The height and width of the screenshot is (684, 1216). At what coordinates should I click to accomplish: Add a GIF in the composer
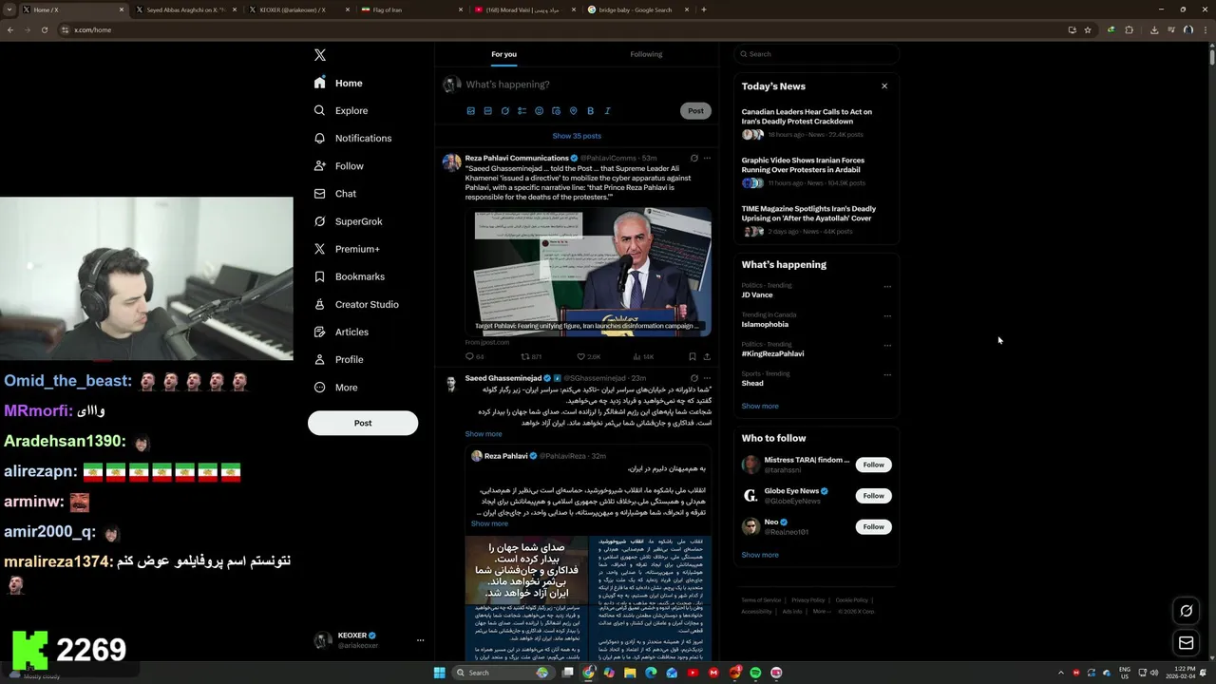488,111
